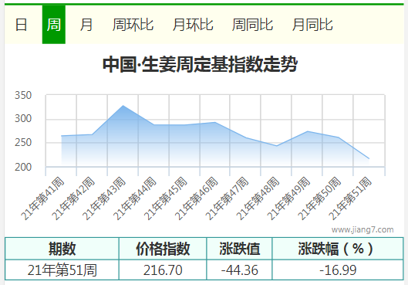Click chart title 中国·生姜周定基指数走势
Image resolution: width=408 pixels, height=285 pixels.
point(200,64)
